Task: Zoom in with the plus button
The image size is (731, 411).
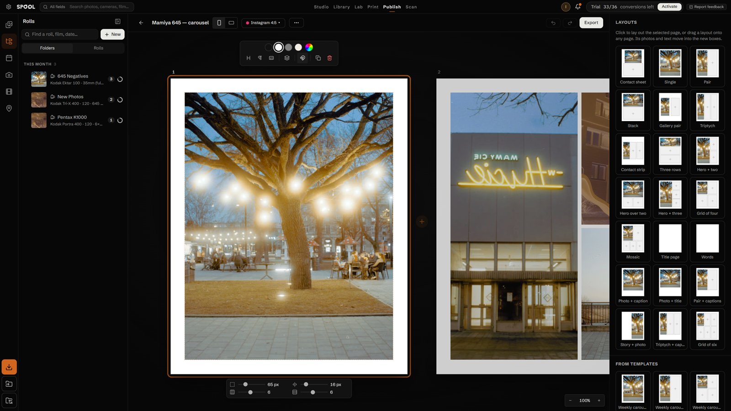Action: point(599,400)
